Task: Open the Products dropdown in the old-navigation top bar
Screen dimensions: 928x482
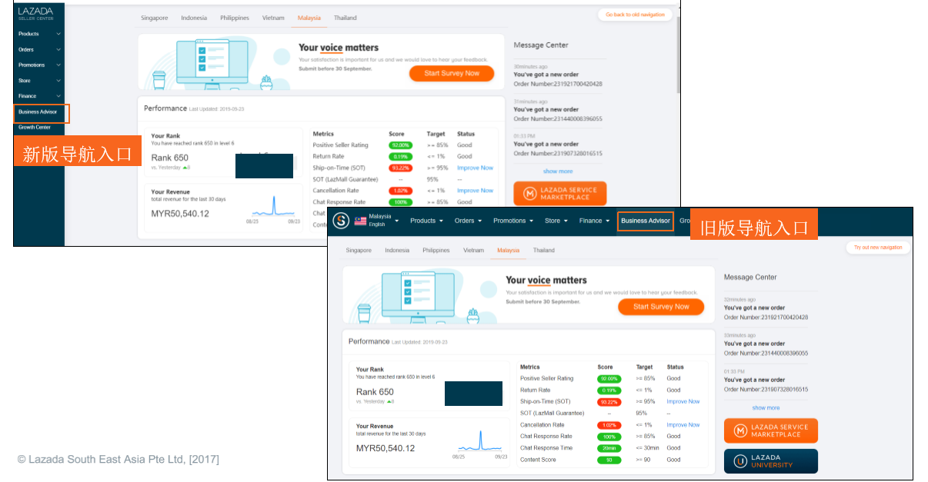Action: click(x=426, y=221)
